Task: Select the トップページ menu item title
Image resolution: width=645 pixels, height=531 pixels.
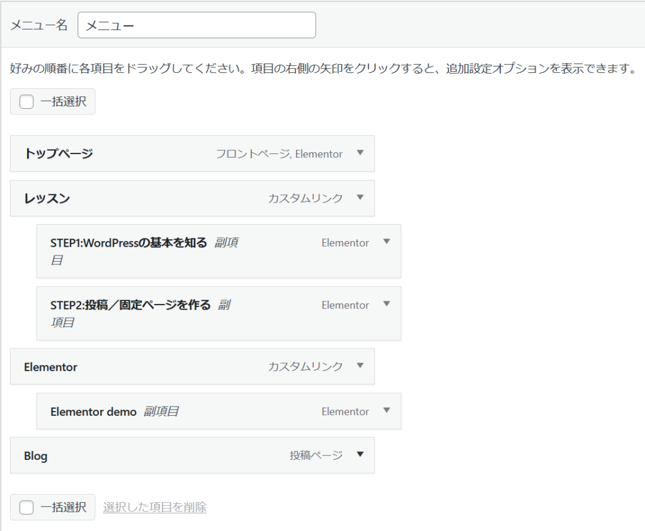Action: point(59,154)
